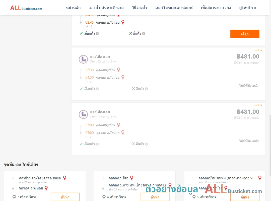Click arrival time 02:45
The width and height of the screenshot is (271, 201).
click(90, 23)
